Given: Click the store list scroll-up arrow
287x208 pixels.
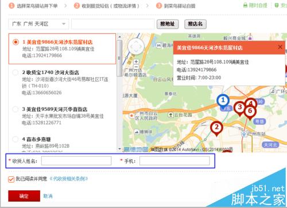Looking at the screenshot, I should click(120, 36).
